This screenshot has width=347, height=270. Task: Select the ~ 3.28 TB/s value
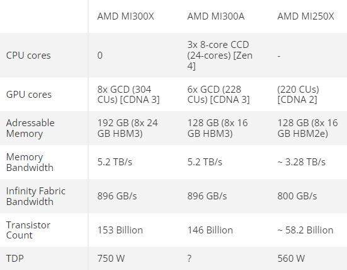pos(302,162)
